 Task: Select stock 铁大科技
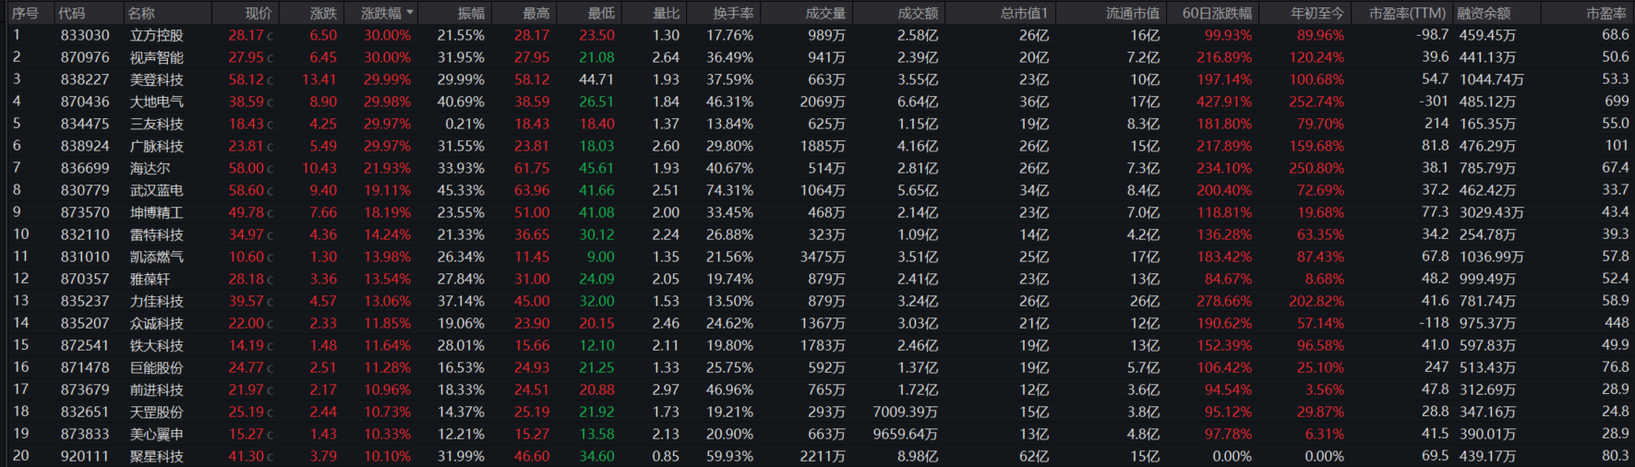click(156, 345)
